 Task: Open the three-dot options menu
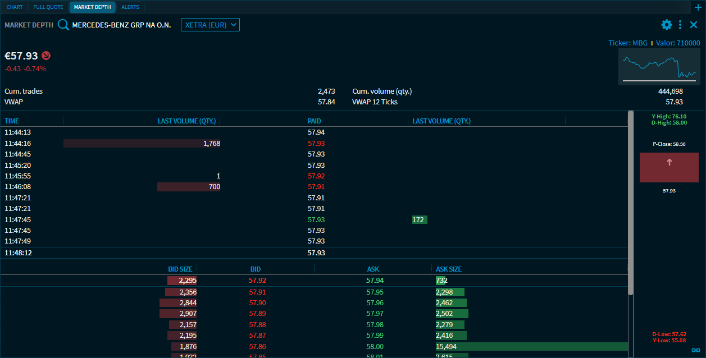pos(680,25)
